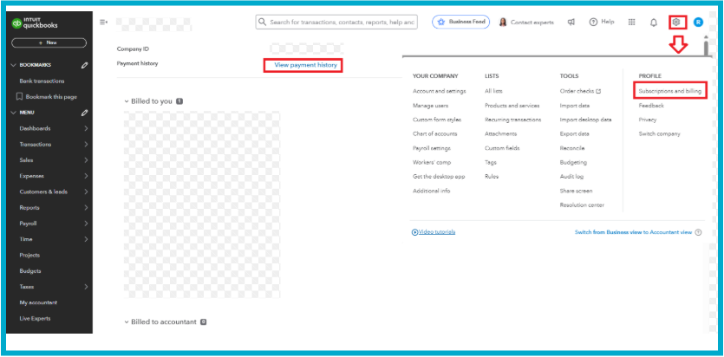Viewport: 724px width, 357px height.
Task: Open Help
Action: [x=602, y=23]
